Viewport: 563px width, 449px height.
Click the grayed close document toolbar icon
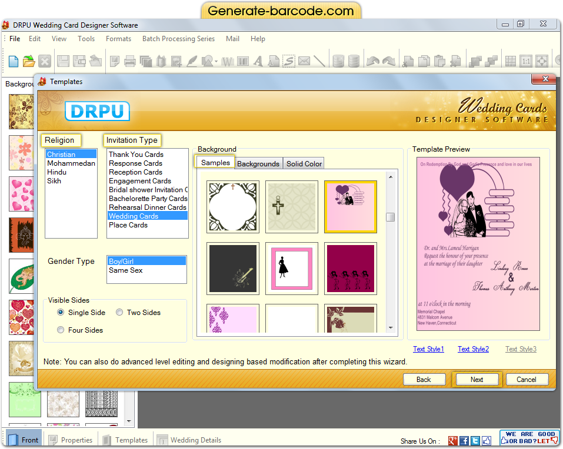(x=45, y=61)
